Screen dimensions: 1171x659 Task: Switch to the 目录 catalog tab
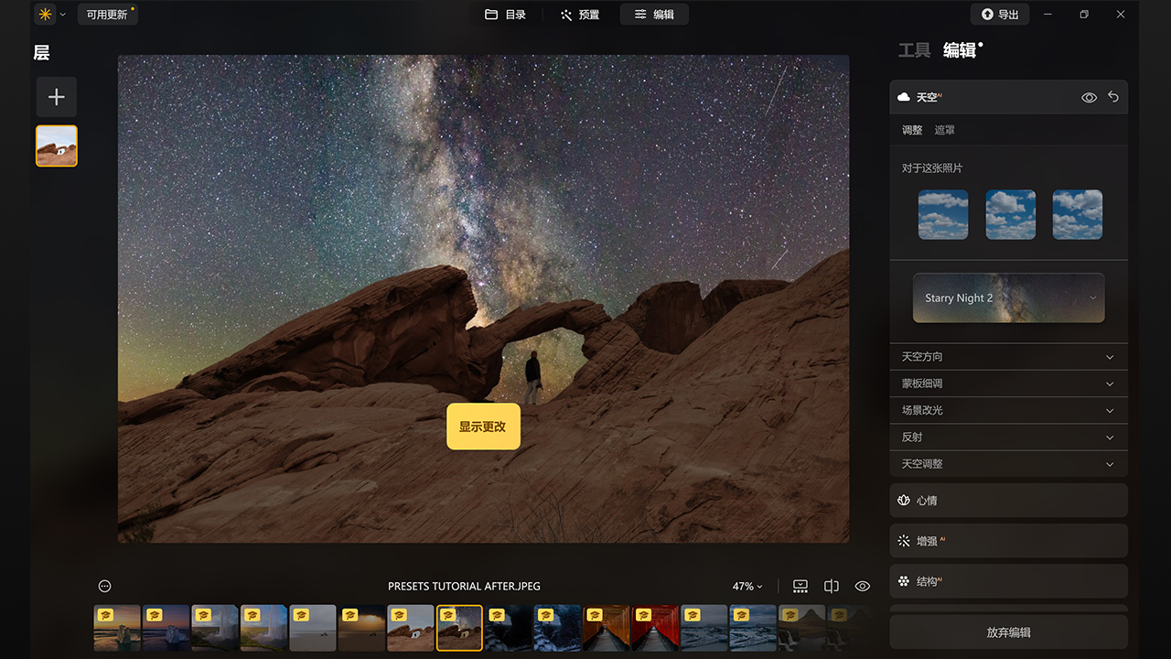click(x=507, y=14)
